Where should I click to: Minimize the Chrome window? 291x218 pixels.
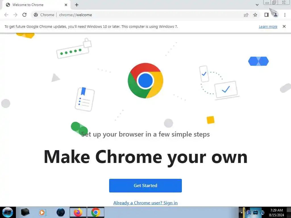pos(267,3)
